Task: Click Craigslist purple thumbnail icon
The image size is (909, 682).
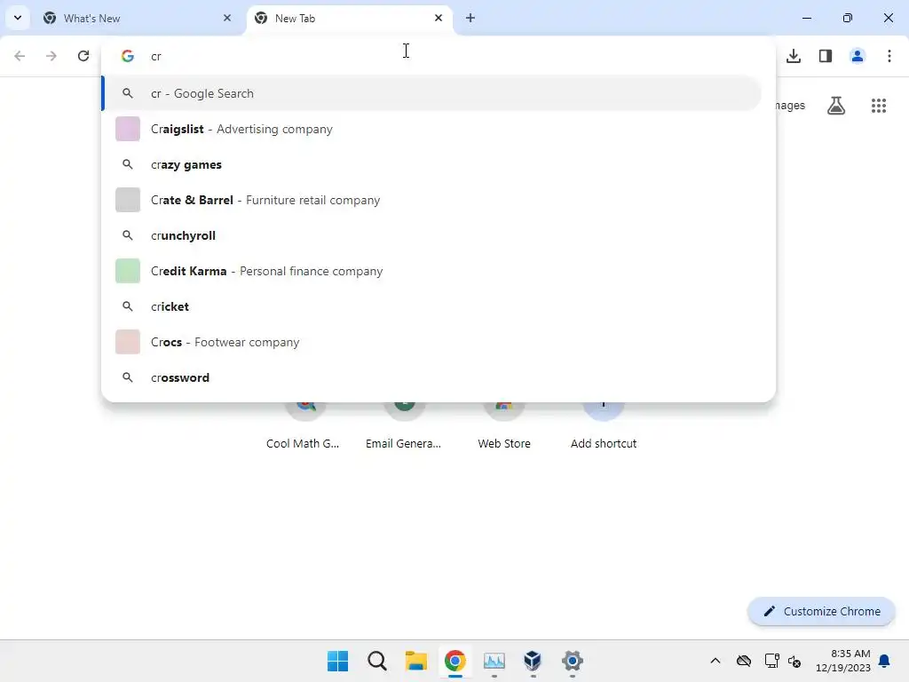Action: 128,129
